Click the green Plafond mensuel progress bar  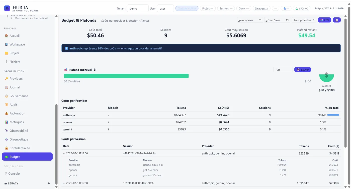(126, 76)
